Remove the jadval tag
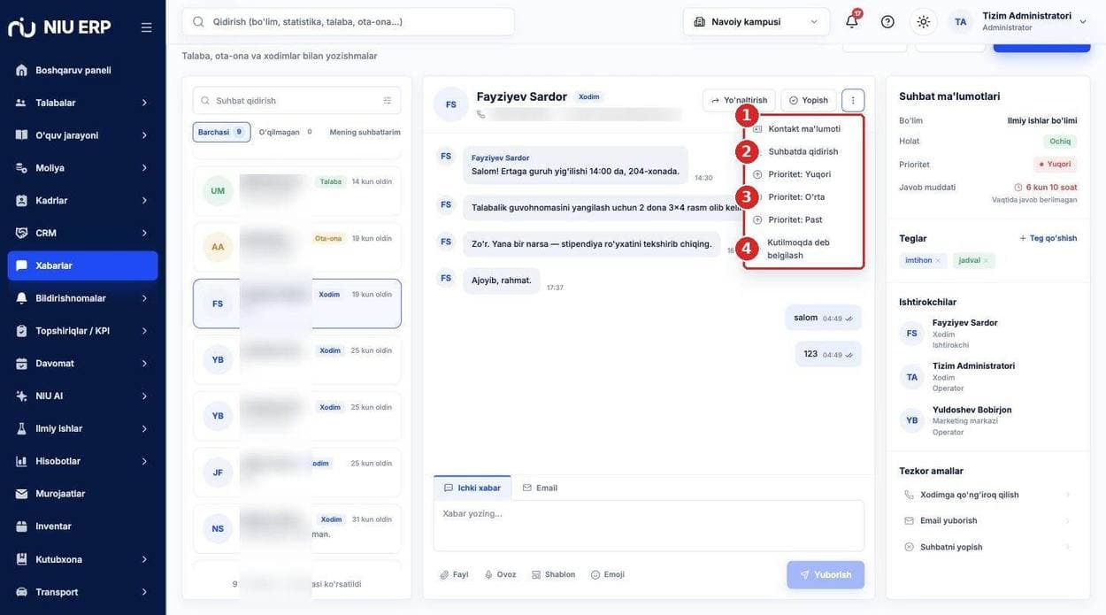The height and width of the screenshot is (615, 1106). tap(986, 260)
